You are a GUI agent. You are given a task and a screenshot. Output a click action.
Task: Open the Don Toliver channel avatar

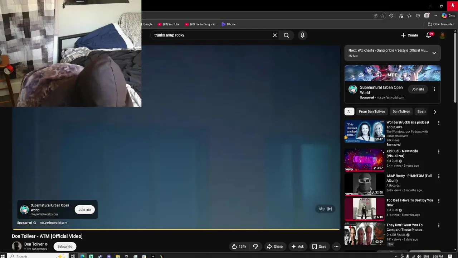pyautogui.click(x=17, y=246)
